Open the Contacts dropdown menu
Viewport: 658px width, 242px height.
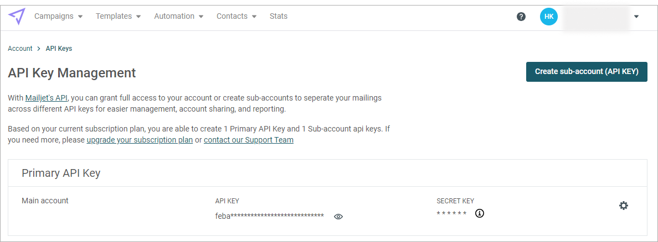coord(237,17)
